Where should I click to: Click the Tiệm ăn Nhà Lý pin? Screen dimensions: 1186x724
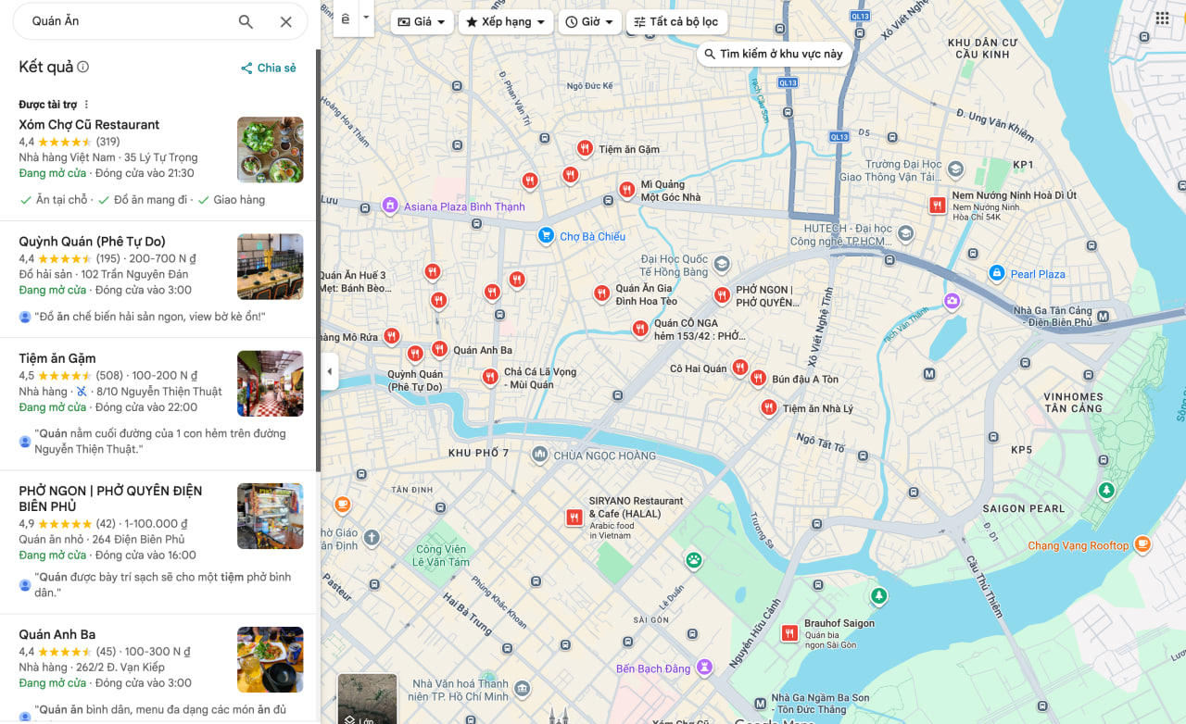coord(769,407)
